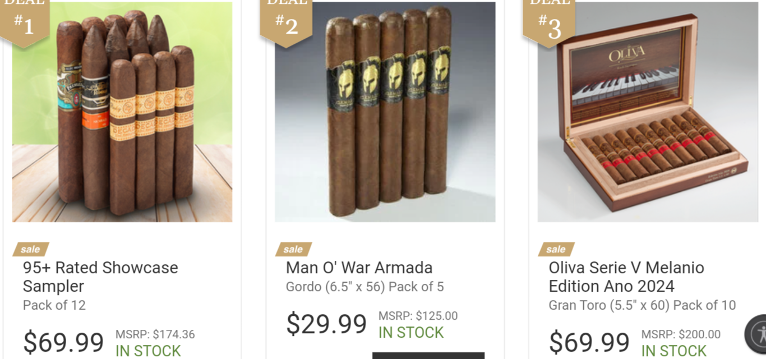Image resolution: width=766 pixels, height=359 pixels.
Task: Open the 95+ Rated Showcase Sampler title link
Action: click(100, 277)
